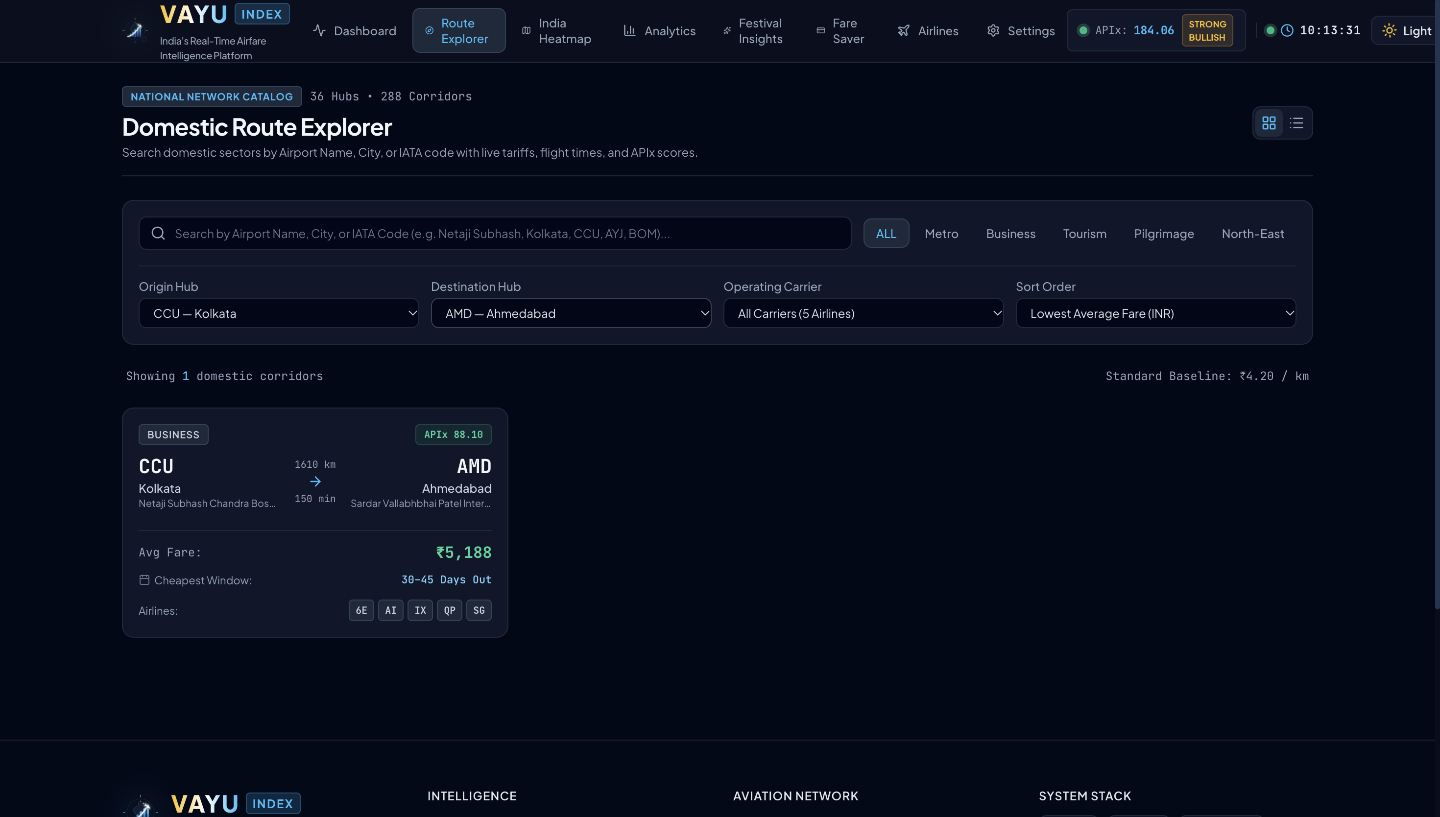
Task: Click the clock icon beside the time
Action: (1287, 30)
